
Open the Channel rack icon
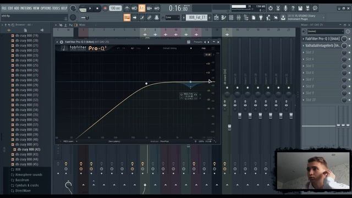pyautogui.click(x=231, y=18)
